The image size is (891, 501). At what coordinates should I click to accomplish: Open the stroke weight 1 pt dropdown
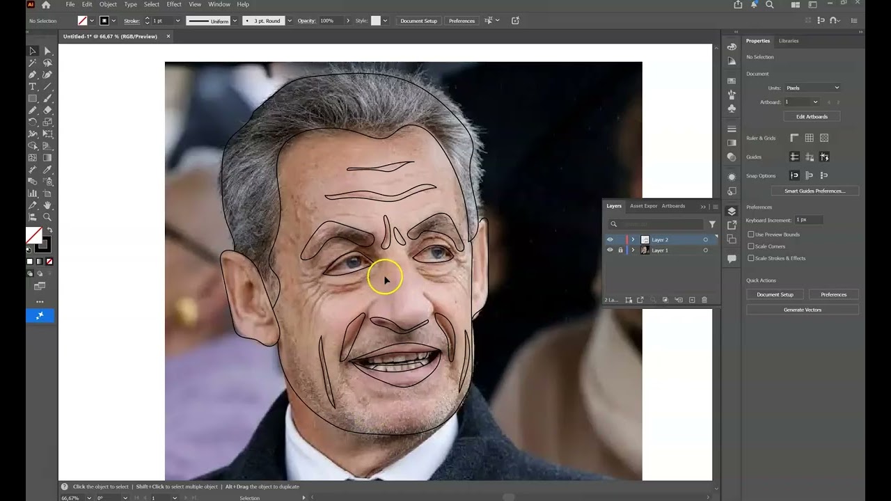point(178,21)
